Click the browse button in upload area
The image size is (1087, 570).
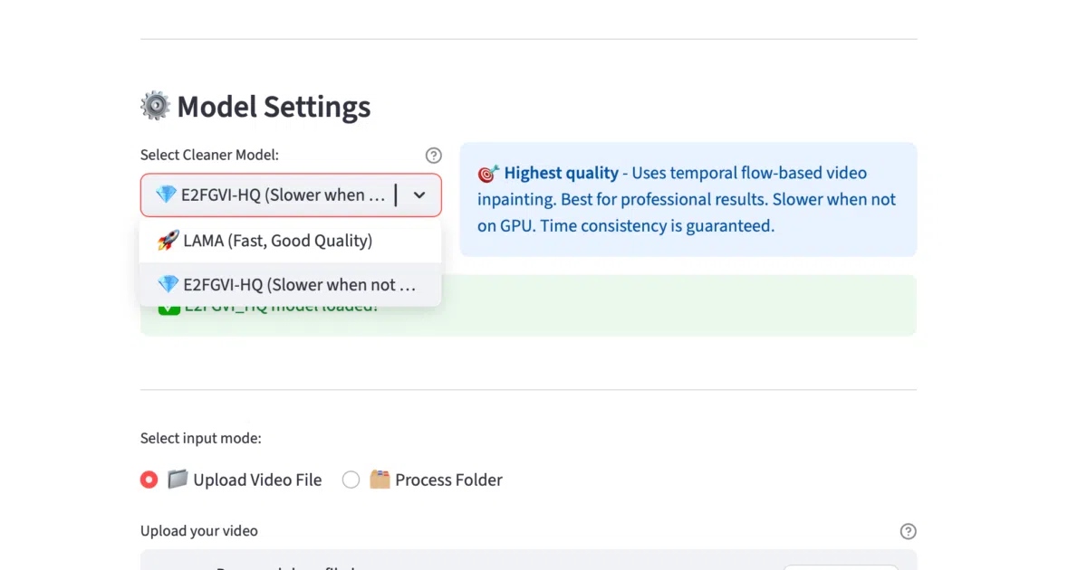point(841,567)
